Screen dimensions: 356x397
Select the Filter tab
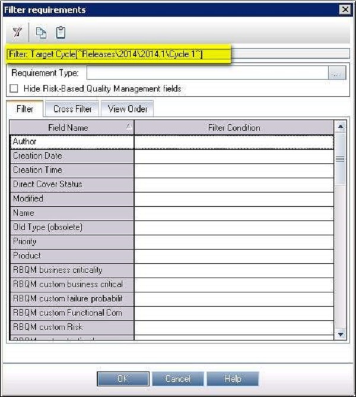click(24, 109)
